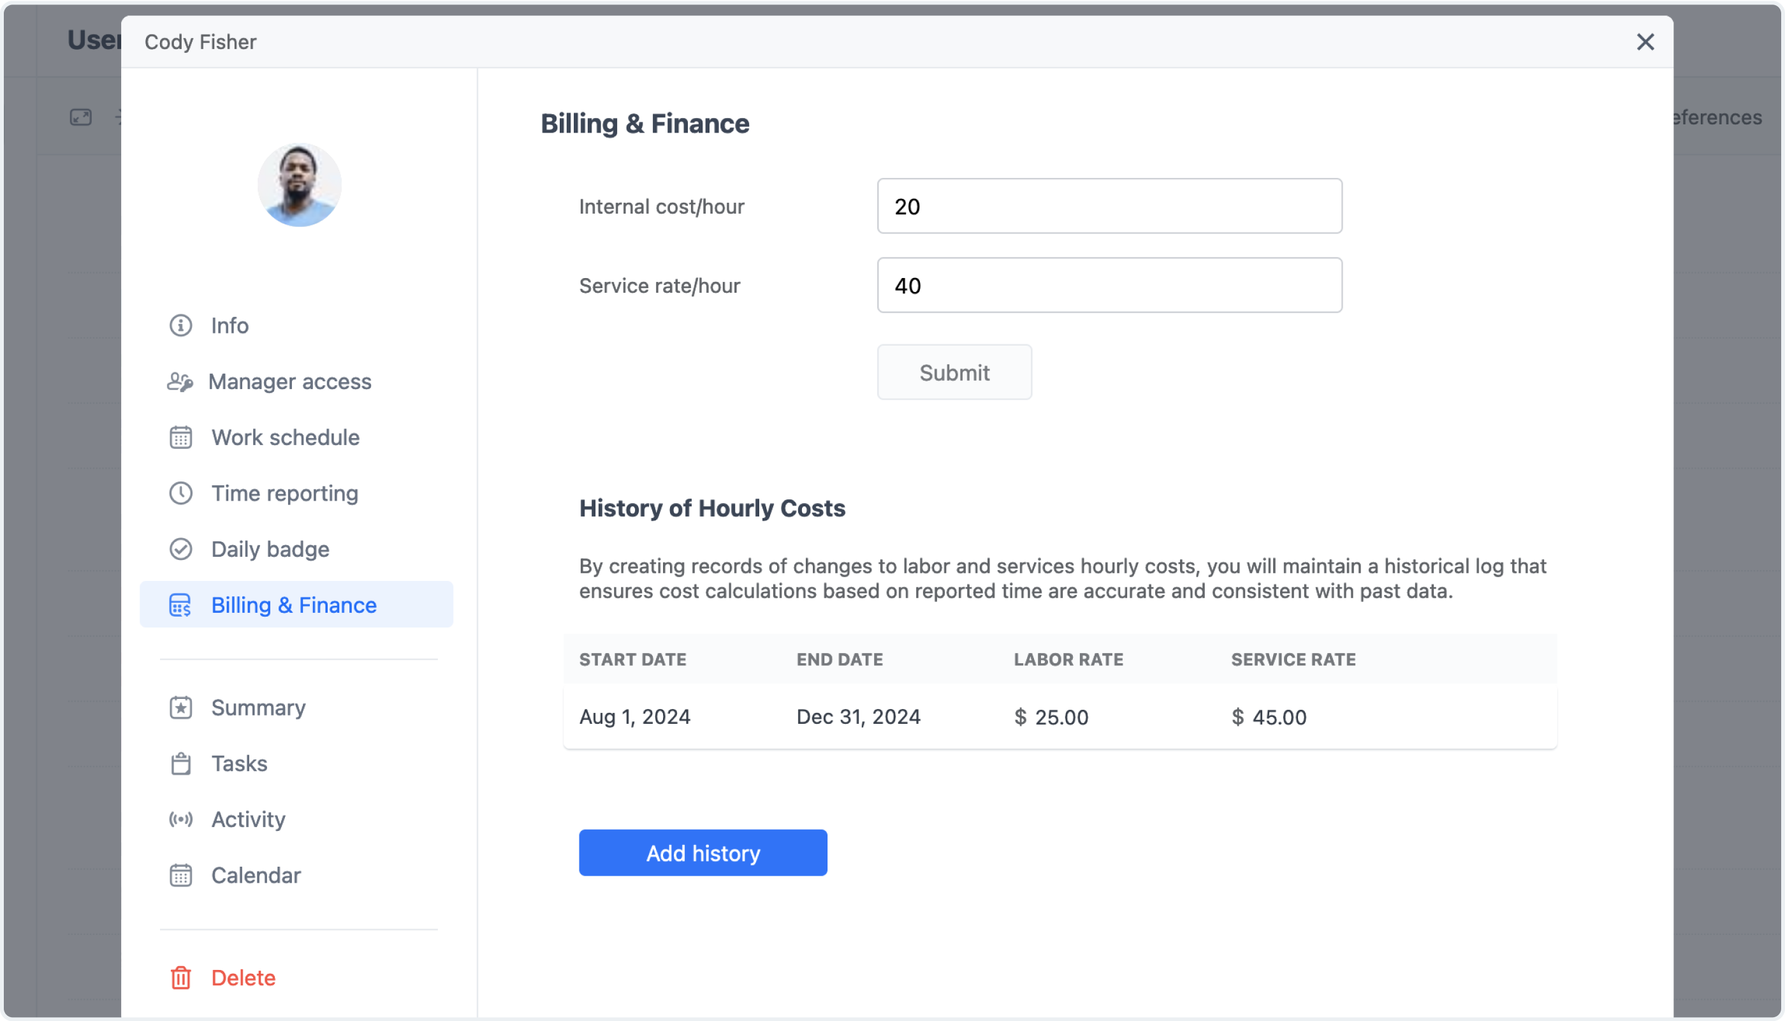This screenshot has height=1021, width=1785.
Task: Click the Manager access people-key icon
Action: [180, 381]
